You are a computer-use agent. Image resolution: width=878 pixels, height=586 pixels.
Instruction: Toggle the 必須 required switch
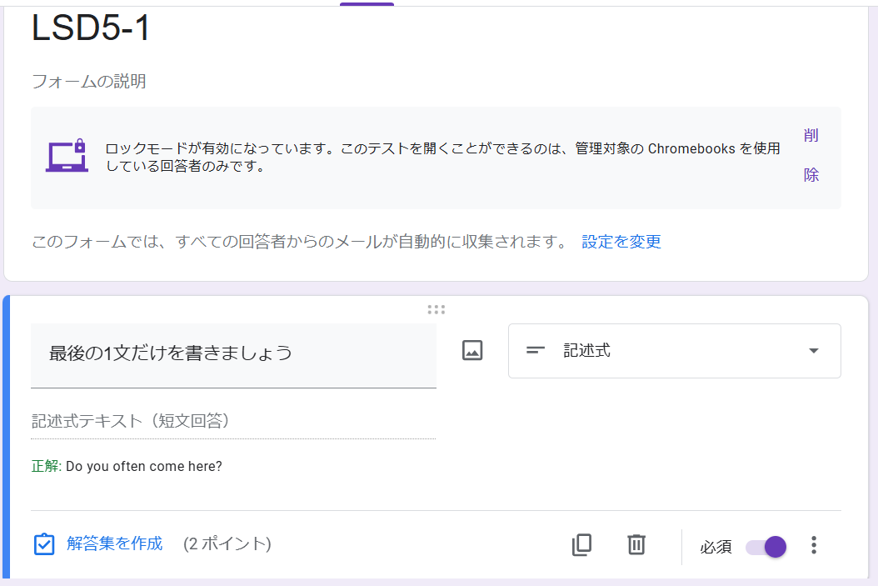(766, 546)
